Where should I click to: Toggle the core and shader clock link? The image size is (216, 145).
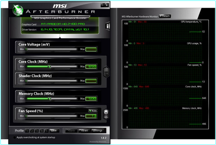pyautogui.click(x=106, y=72)
